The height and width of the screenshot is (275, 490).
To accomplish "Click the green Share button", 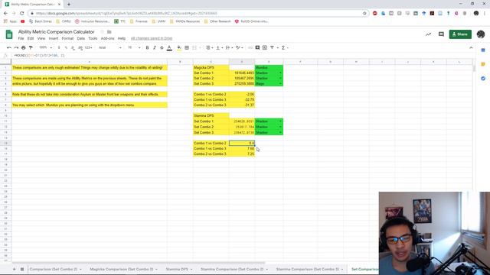I will [x=460, y=34].
